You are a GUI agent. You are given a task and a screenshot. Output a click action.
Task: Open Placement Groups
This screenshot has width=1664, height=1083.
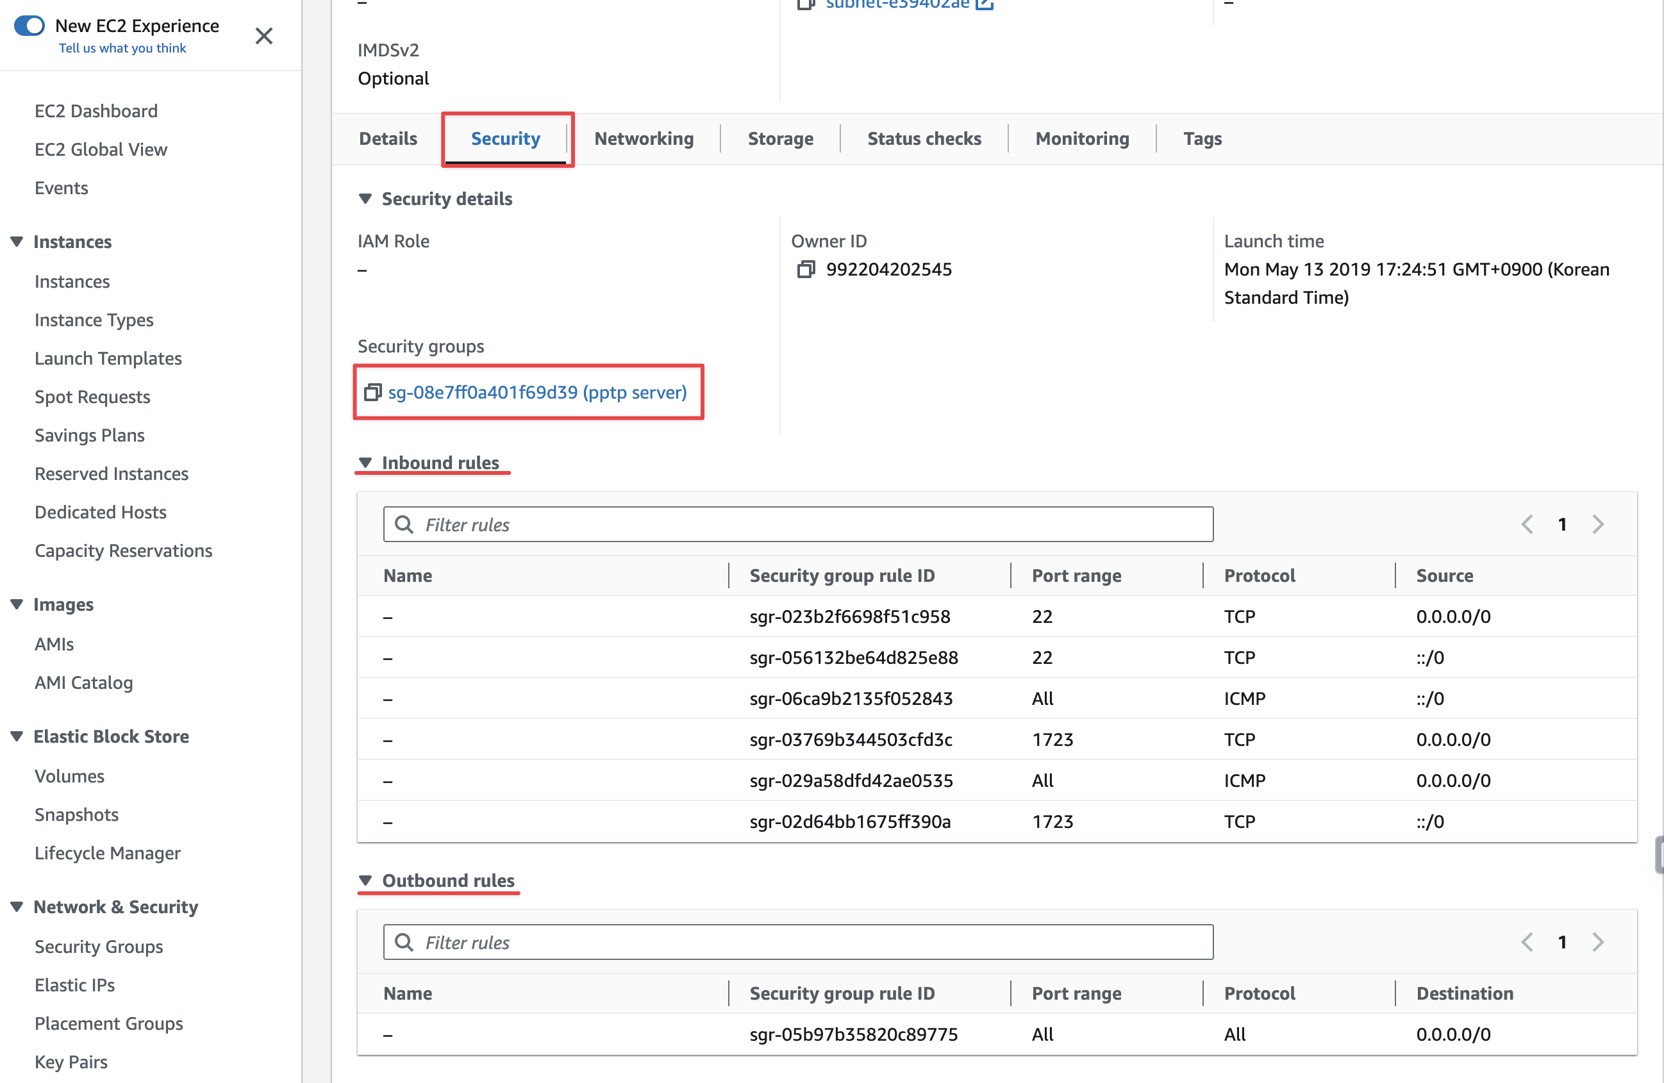pos(109,1023)
